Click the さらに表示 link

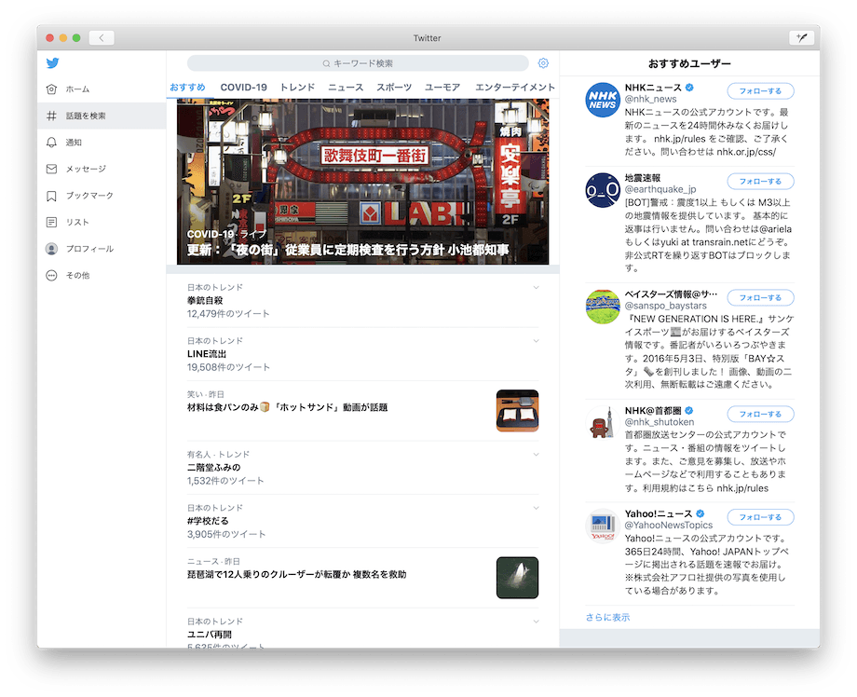pyautogui.click(x=607, y=617)
